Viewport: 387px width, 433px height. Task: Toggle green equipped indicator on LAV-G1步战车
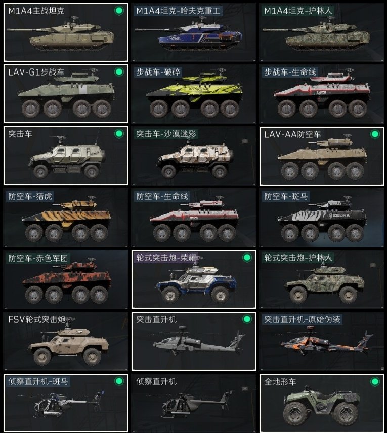point(119,72)
